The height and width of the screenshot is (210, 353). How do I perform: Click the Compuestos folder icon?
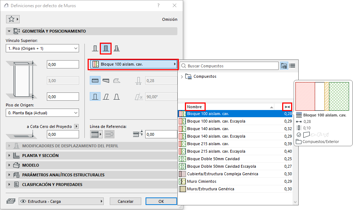tap(188, 76)
